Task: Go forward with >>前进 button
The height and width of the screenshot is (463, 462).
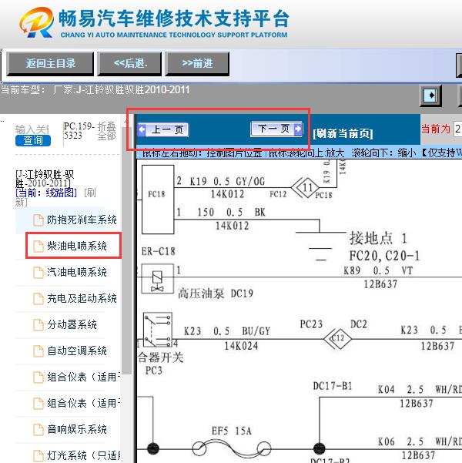Action: (197, 64)
